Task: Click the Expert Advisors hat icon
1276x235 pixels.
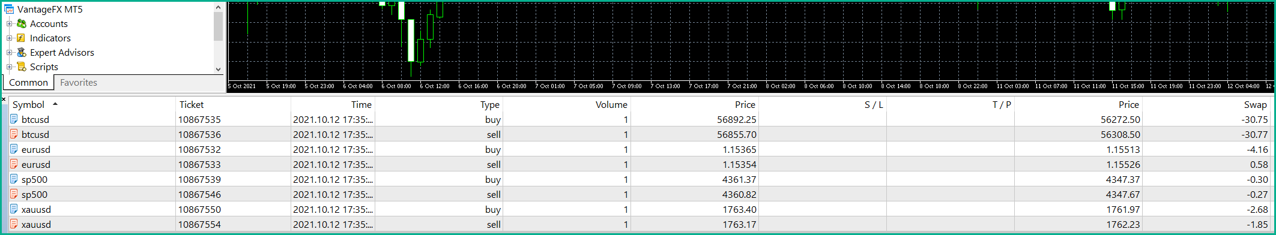Action: pos(22,52)
